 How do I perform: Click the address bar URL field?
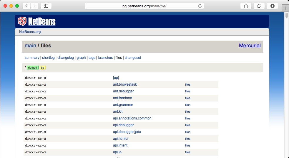coord(144,6)
